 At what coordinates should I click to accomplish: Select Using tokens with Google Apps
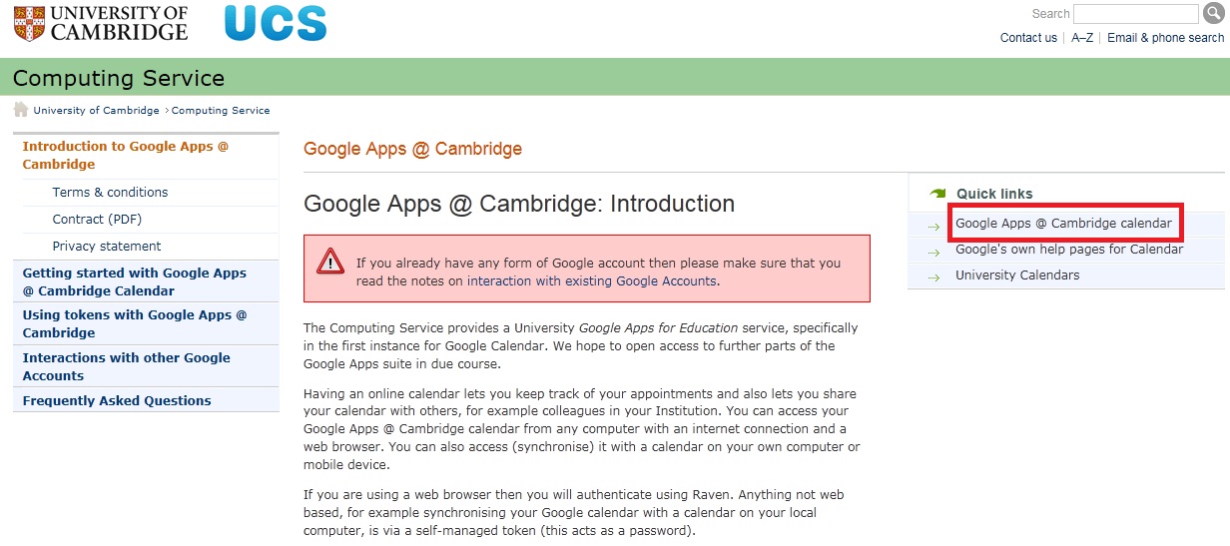click(134, 323)
